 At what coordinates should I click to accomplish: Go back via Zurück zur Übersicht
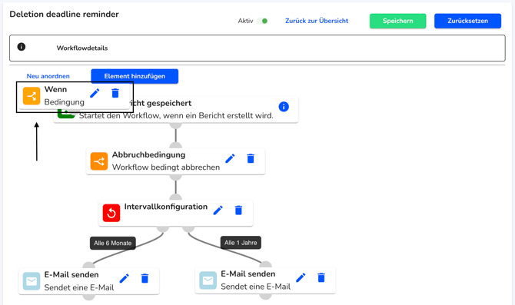[317, 21]
